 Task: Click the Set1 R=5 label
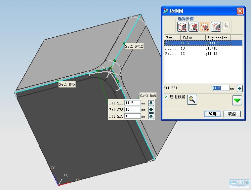(67, 84)
